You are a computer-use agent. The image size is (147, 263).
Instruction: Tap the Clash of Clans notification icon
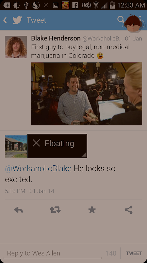pyautogui.click(x=65, y=5)
